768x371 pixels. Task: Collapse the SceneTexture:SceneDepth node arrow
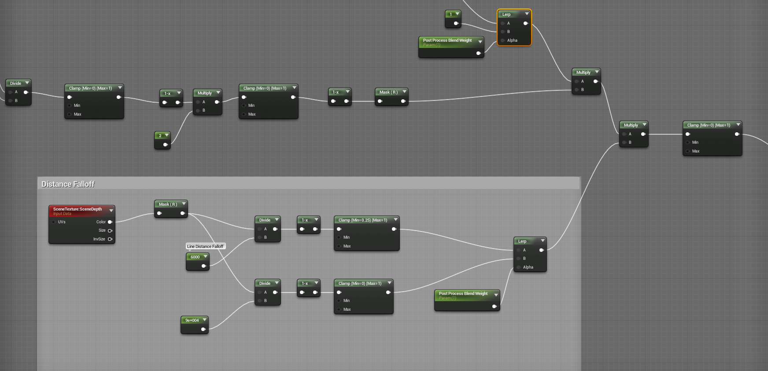click(111, 211)
